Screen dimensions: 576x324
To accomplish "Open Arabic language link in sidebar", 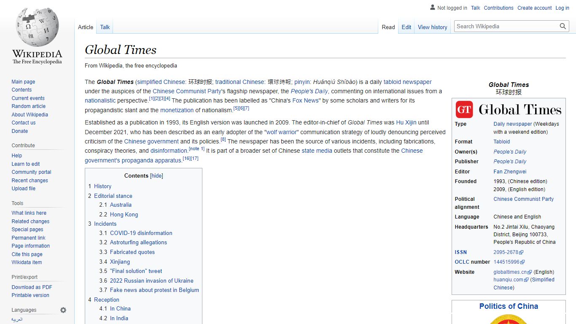I will click(x=17, y=319).
